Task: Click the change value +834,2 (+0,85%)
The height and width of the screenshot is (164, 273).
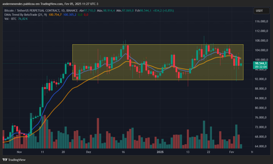Action: pyautogui.click(x=163, y=11)
